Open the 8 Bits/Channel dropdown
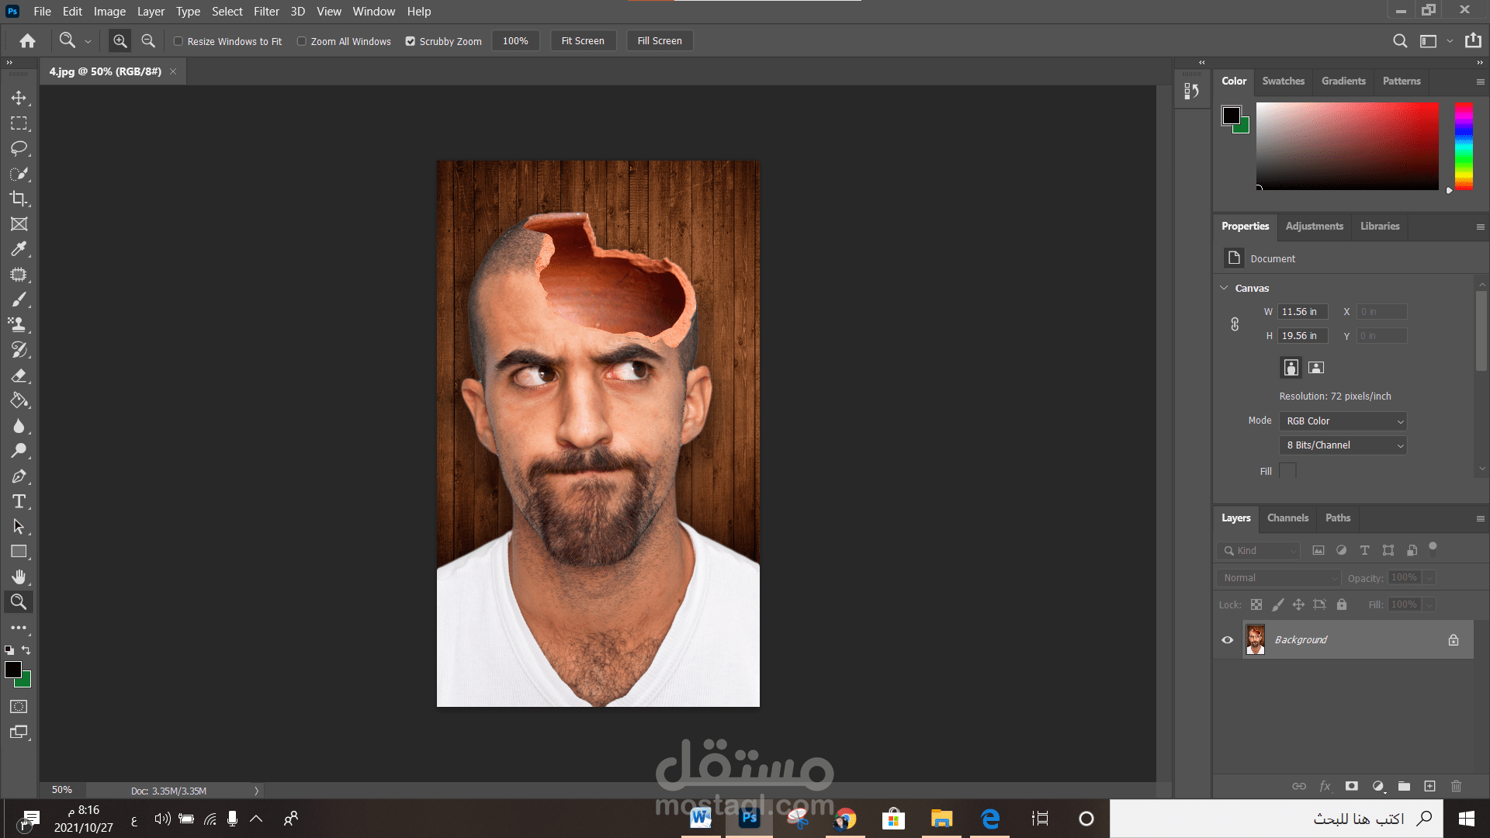The height and width of the screenshot is (838, 1490). (x=1343, y=445)
